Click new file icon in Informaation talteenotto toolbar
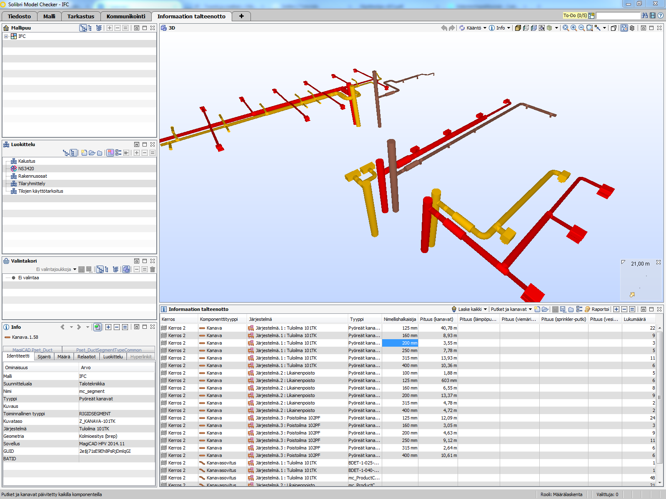This screenshot has height=499, width=666. pos(537,309)
